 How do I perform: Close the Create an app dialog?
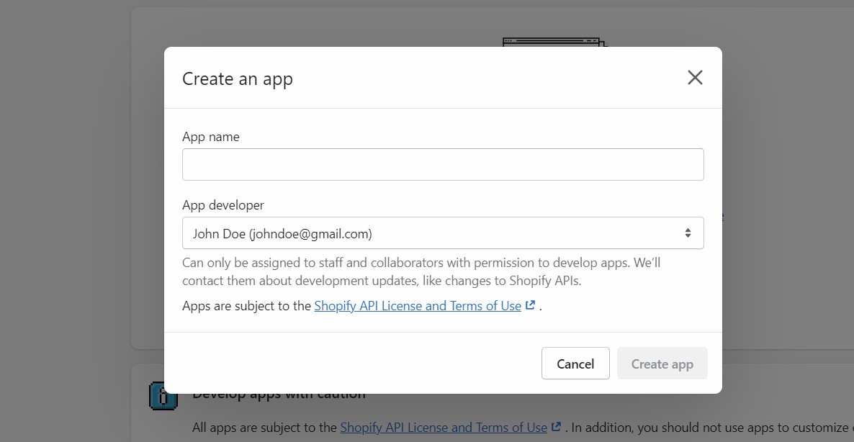pos(694,78)
